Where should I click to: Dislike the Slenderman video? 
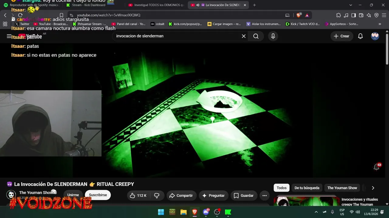click(x=157, y=196)
